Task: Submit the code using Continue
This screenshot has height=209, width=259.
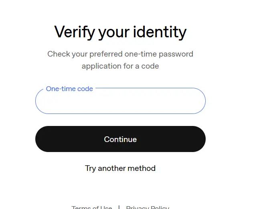Action: (120, 139)
